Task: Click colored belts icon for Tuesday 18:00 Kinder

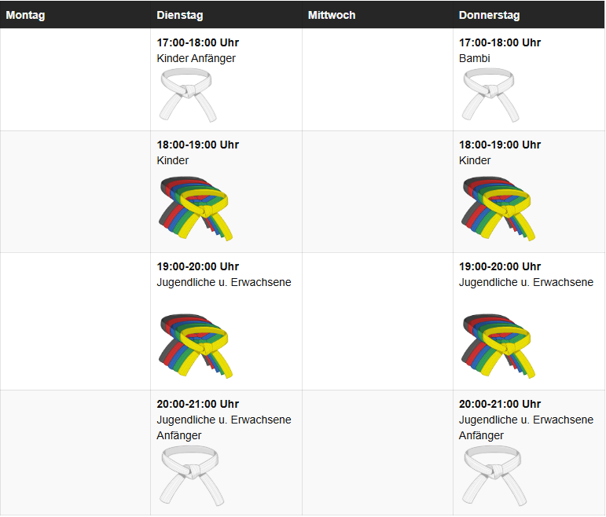Action: 196,207
